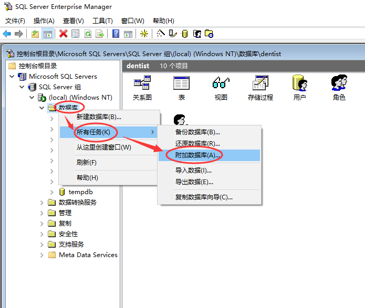Viewport: 365px width, 308px height.
Task: Expand the 数据转换服务 folder
Action: [x=41, y=203]
